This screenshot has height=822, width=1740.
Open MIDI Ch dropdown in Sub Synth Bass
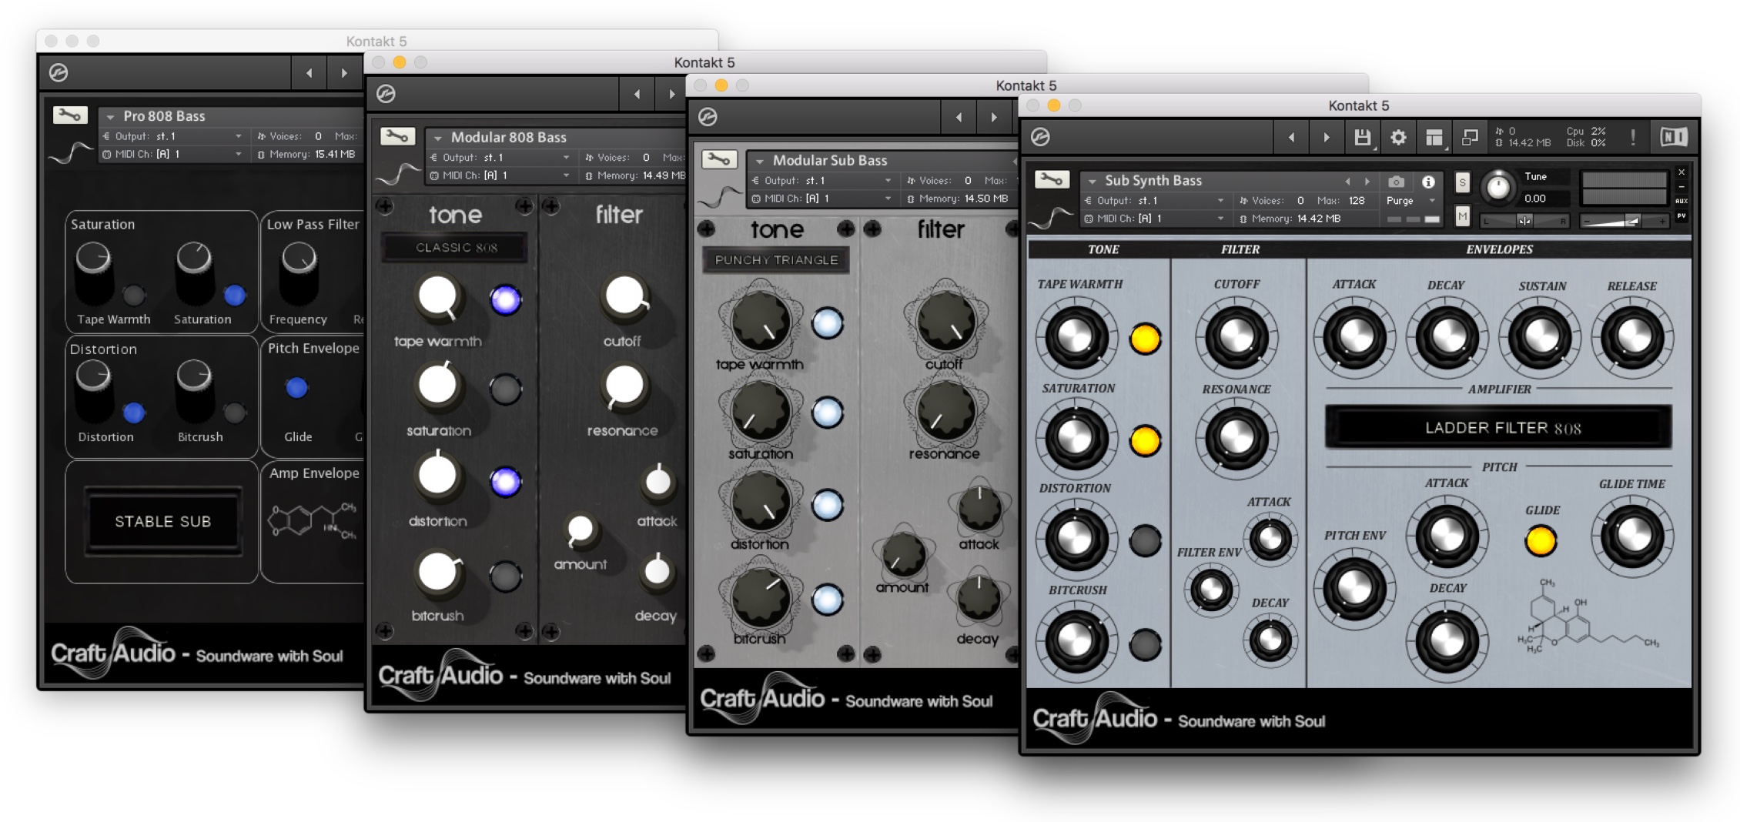click(x=1155, y=219)
